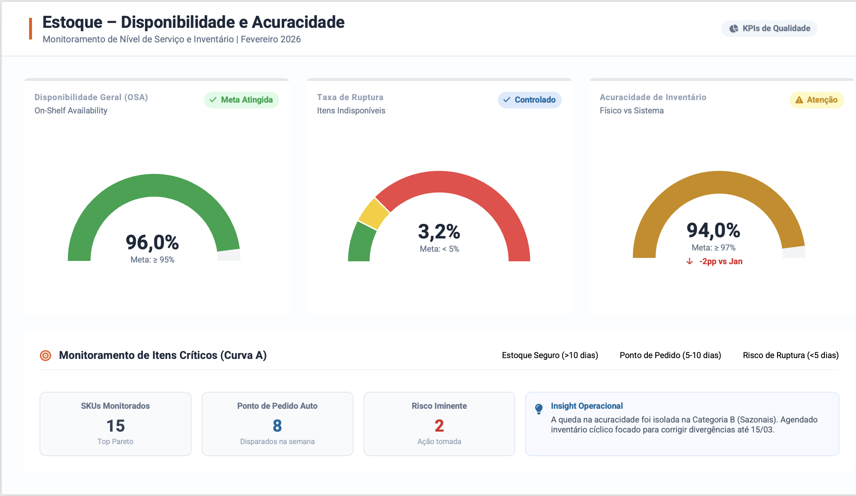Select the KPIs de Qualidade pill button
Image resolution: width=856 pixels, height=496 pixels.
coord(769,29)
